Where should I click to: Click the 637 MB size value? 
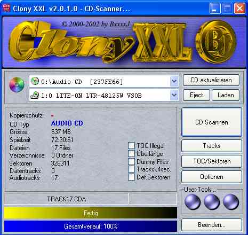[x=61, y=132]
